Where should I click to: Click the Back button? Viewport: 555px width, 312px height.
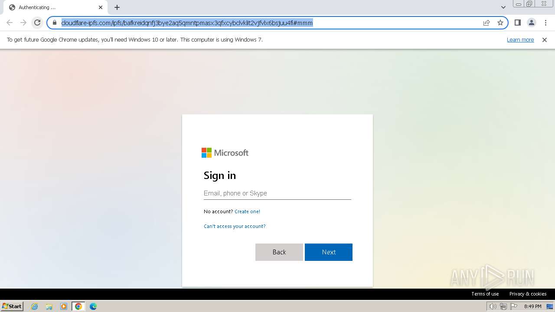coord(279,252)
